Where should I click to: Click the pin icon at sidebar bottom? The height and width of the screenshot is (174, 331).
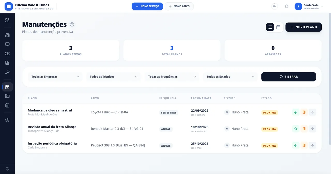[x=7, y=169]
